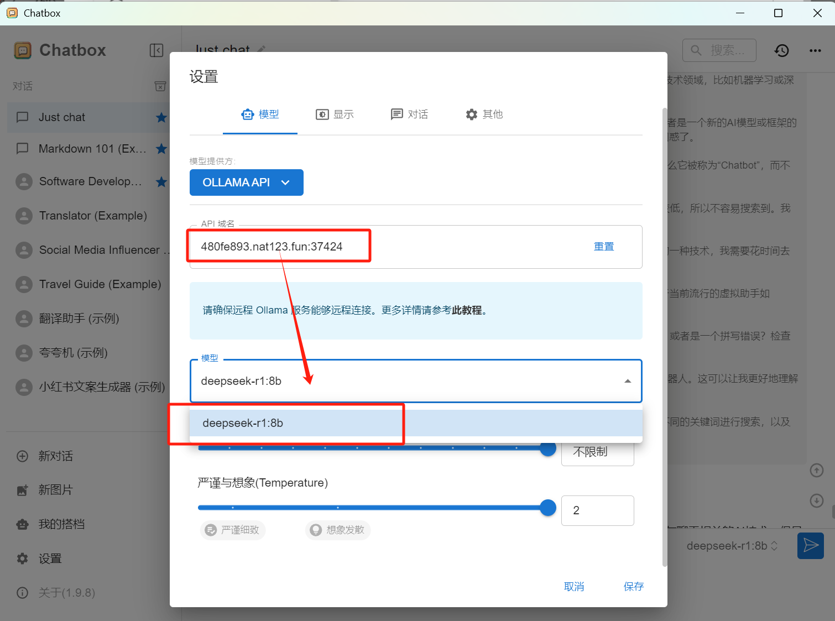835x621 pixels.
Task: Open the Travel Guide (Example) conversation
Action: click(x=88, y=284)
